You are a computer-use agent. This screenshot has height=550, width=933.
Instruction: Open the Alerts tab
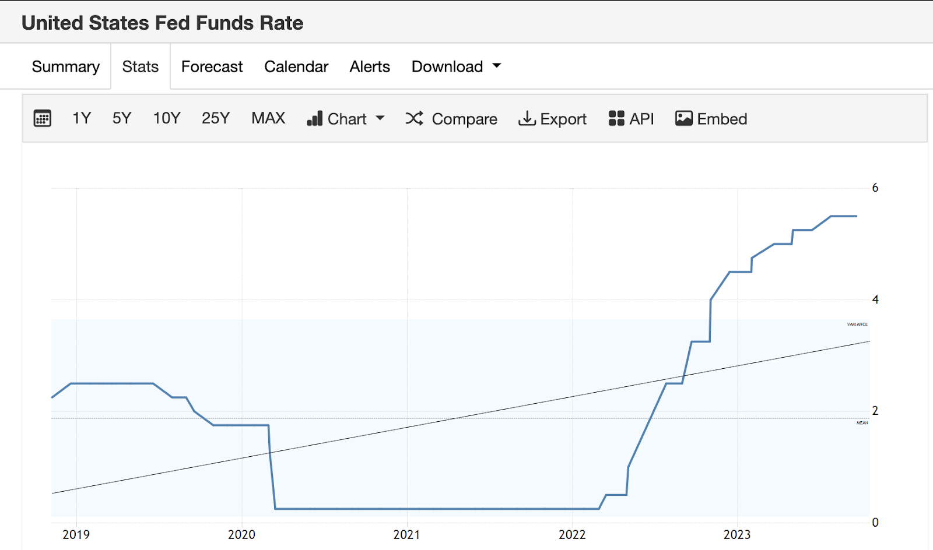pos(370,67)
